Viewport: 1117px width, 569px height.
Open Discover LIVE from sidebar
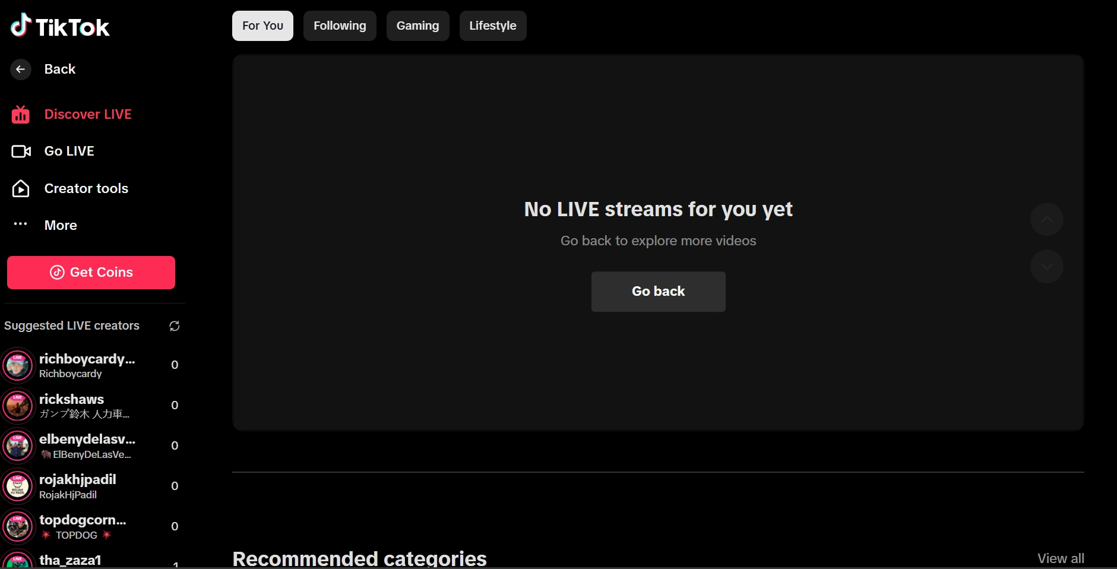pos(87,114)
